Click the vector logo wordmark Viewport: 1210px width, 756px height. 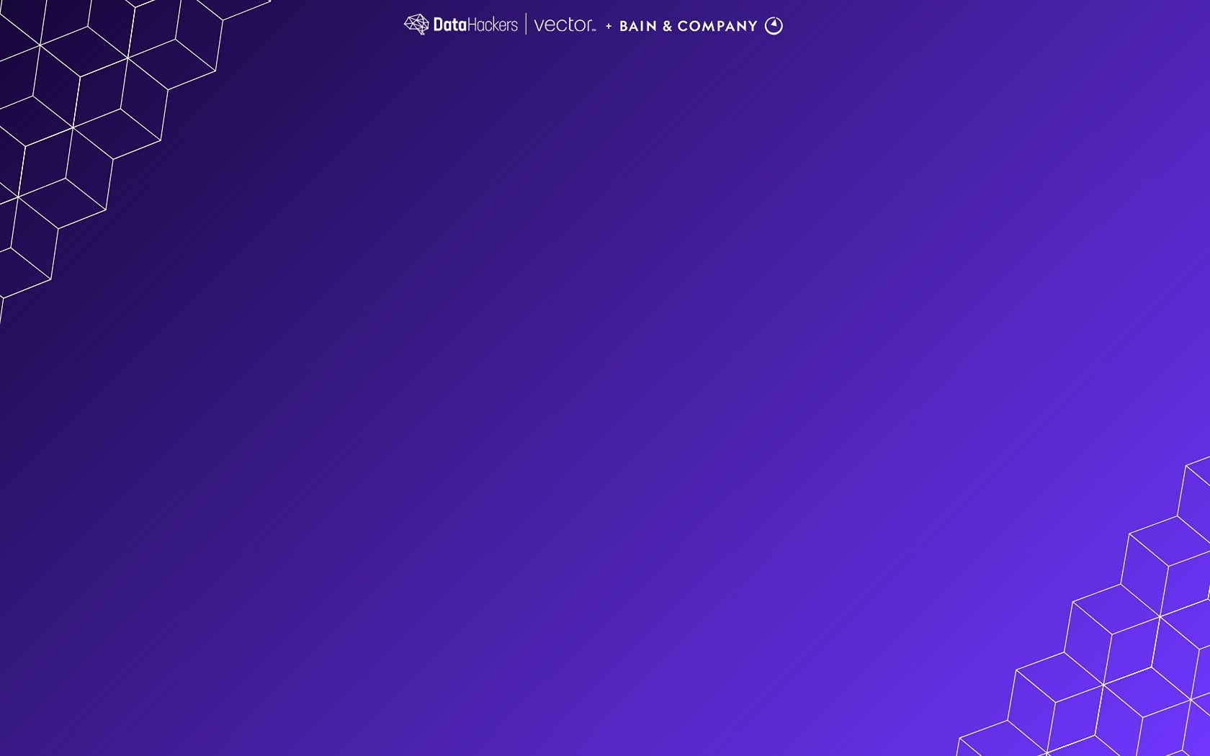[x=563, y=25]
